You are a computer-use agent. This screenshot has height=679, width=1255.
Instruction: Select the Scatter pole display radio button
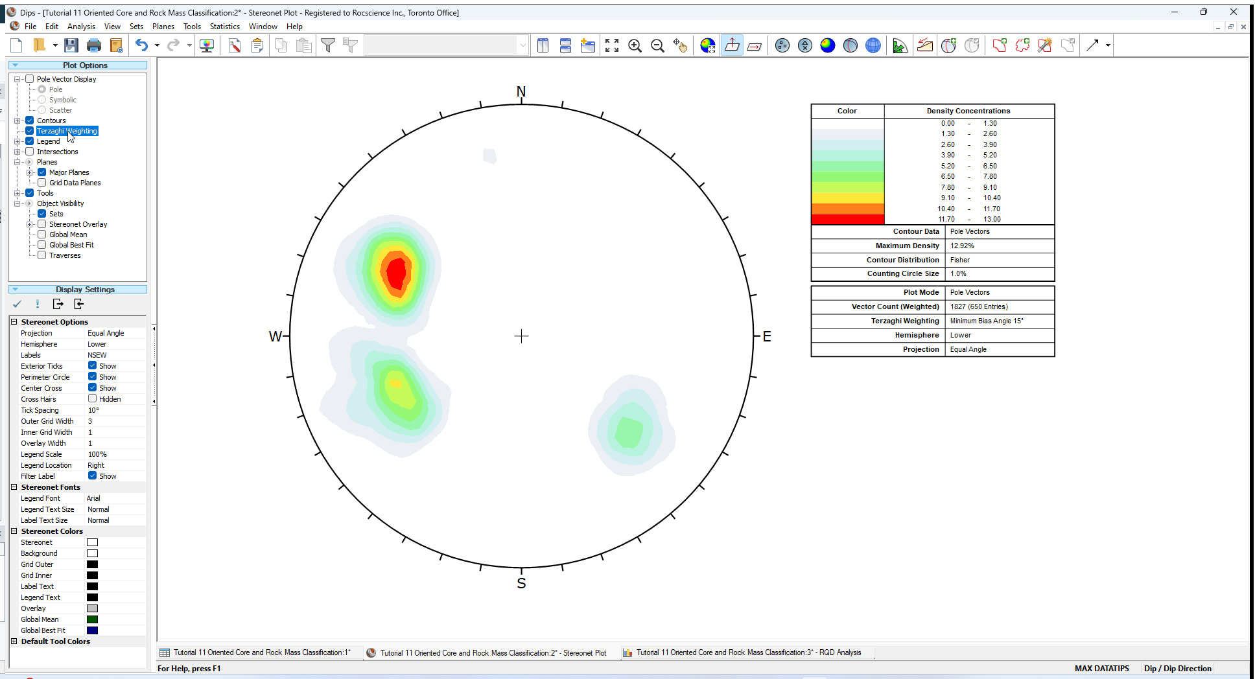(x=43, y=109)
